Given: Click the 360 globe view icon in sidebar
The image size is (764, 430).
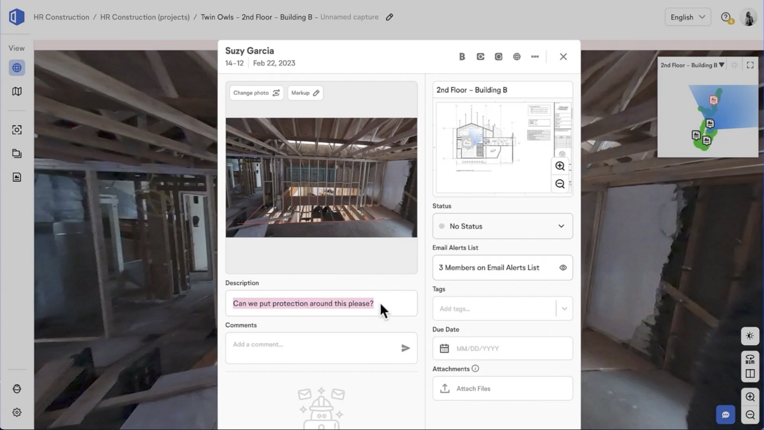Looking at the screenshot, I should click(17, 68).
